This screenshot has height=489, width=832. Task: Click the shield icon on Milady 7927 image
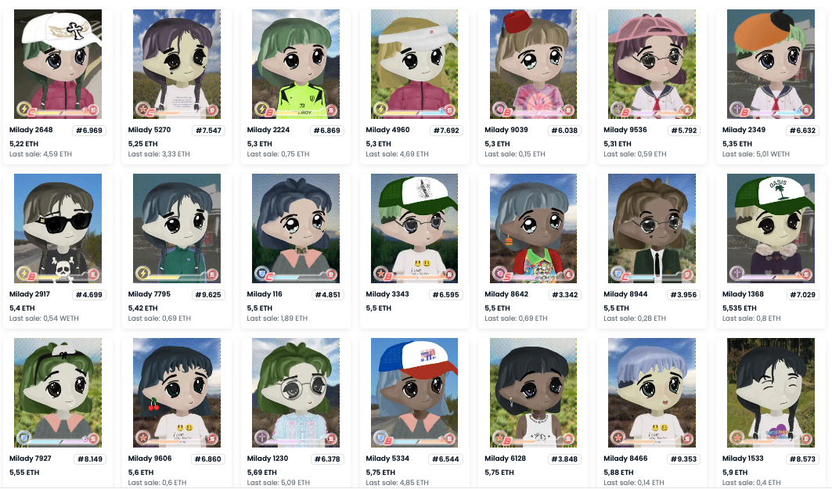(23, 437)
